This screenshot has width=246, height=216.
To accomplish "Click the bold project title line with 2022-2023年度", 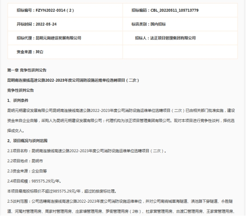I will coord(73,80).
